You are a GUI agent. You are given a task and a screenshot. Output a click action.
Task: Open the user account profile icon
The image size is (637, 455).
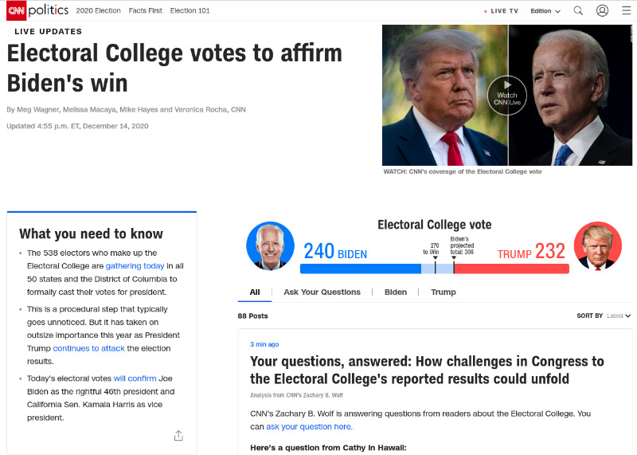pyautogui.click(x=602, y=10)
